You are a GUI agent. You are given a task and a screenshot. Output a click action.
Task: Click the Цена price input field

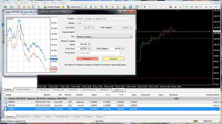pyautogui.click(x=82, y=44)
